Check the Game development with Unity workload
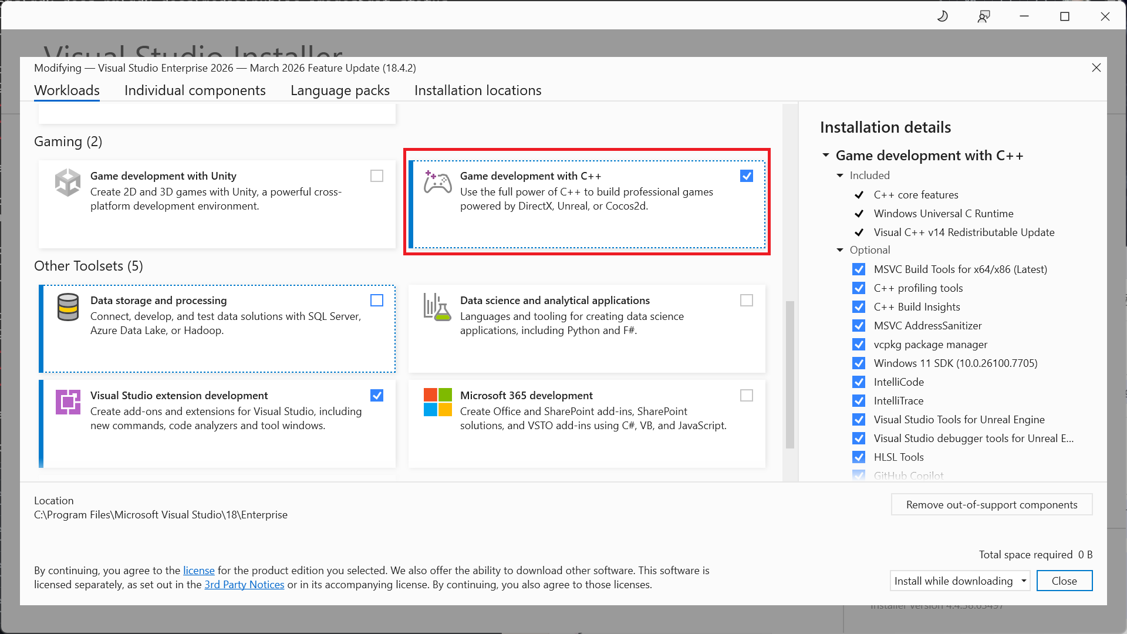 click(x=377, y=176)
